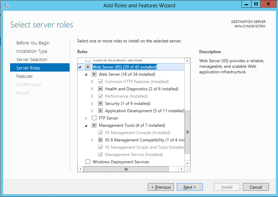Select Application Development (5 of 11 installed) text

(x=145, y=110)
